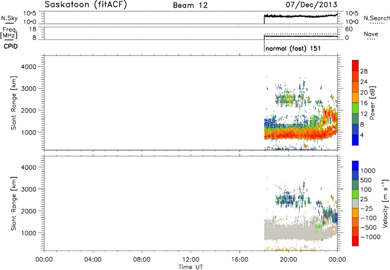Click the '18' frequency axis label

(33, 29)
